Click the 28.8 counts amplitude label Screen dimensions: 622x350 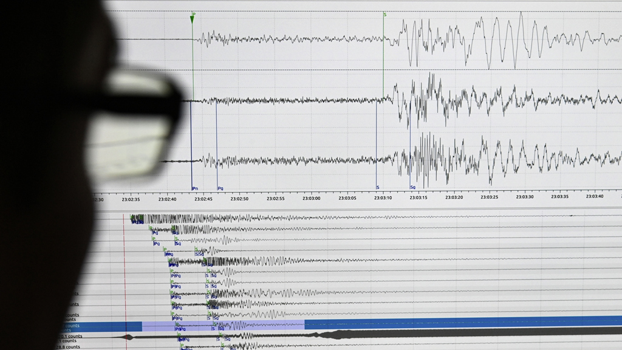click(68, 347)
